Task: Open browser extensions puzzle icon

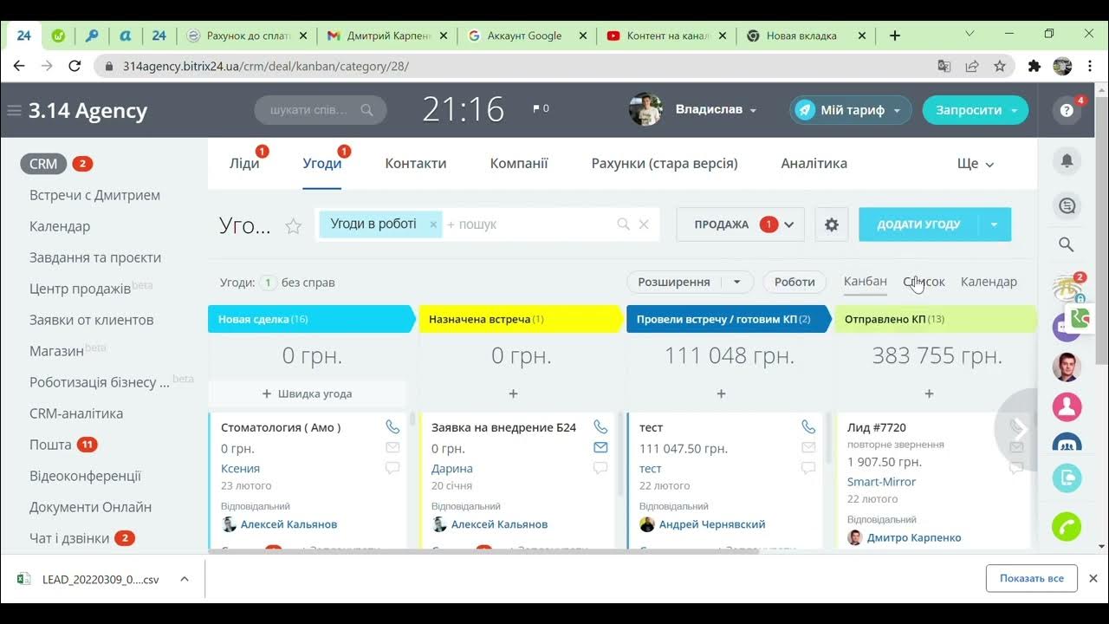Action: (1034, 66)
